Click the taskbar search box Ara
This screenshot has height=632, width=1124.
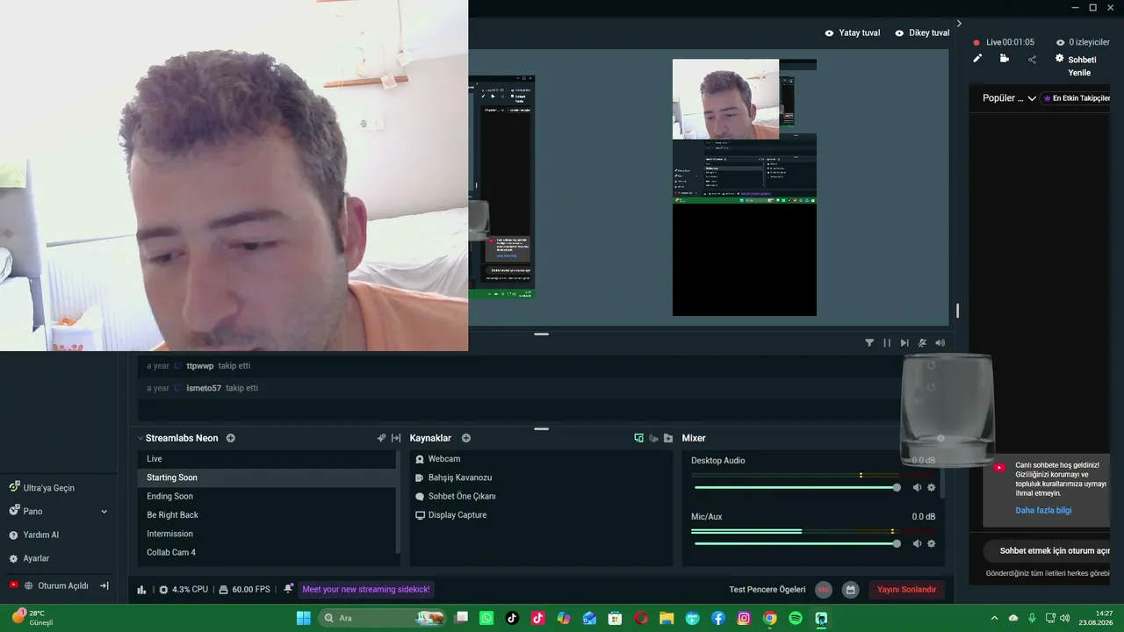coord(382,618)
